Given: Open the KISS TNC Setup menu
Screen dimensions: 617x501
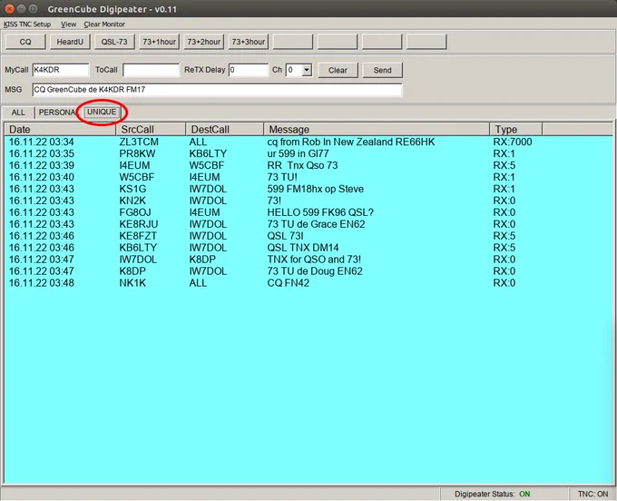Looking at the screenshot, I should [27, 25].
